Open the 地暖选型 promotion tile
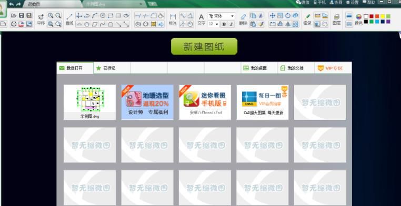The width and height of the screenshot is (401, 206). click(147, 102)
